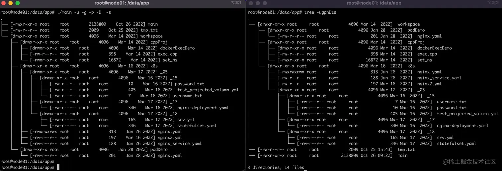Select _05 directory in the ./main output
The width and height of the screenshot is (502, 171).
164,72
